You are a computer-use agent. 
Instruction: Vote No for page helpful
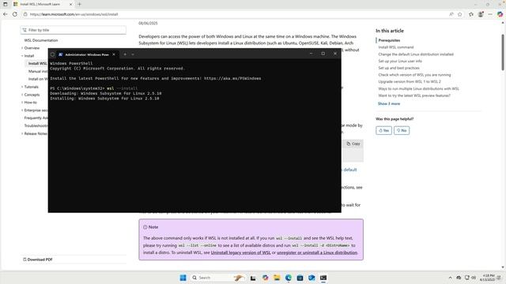(402, 130)
